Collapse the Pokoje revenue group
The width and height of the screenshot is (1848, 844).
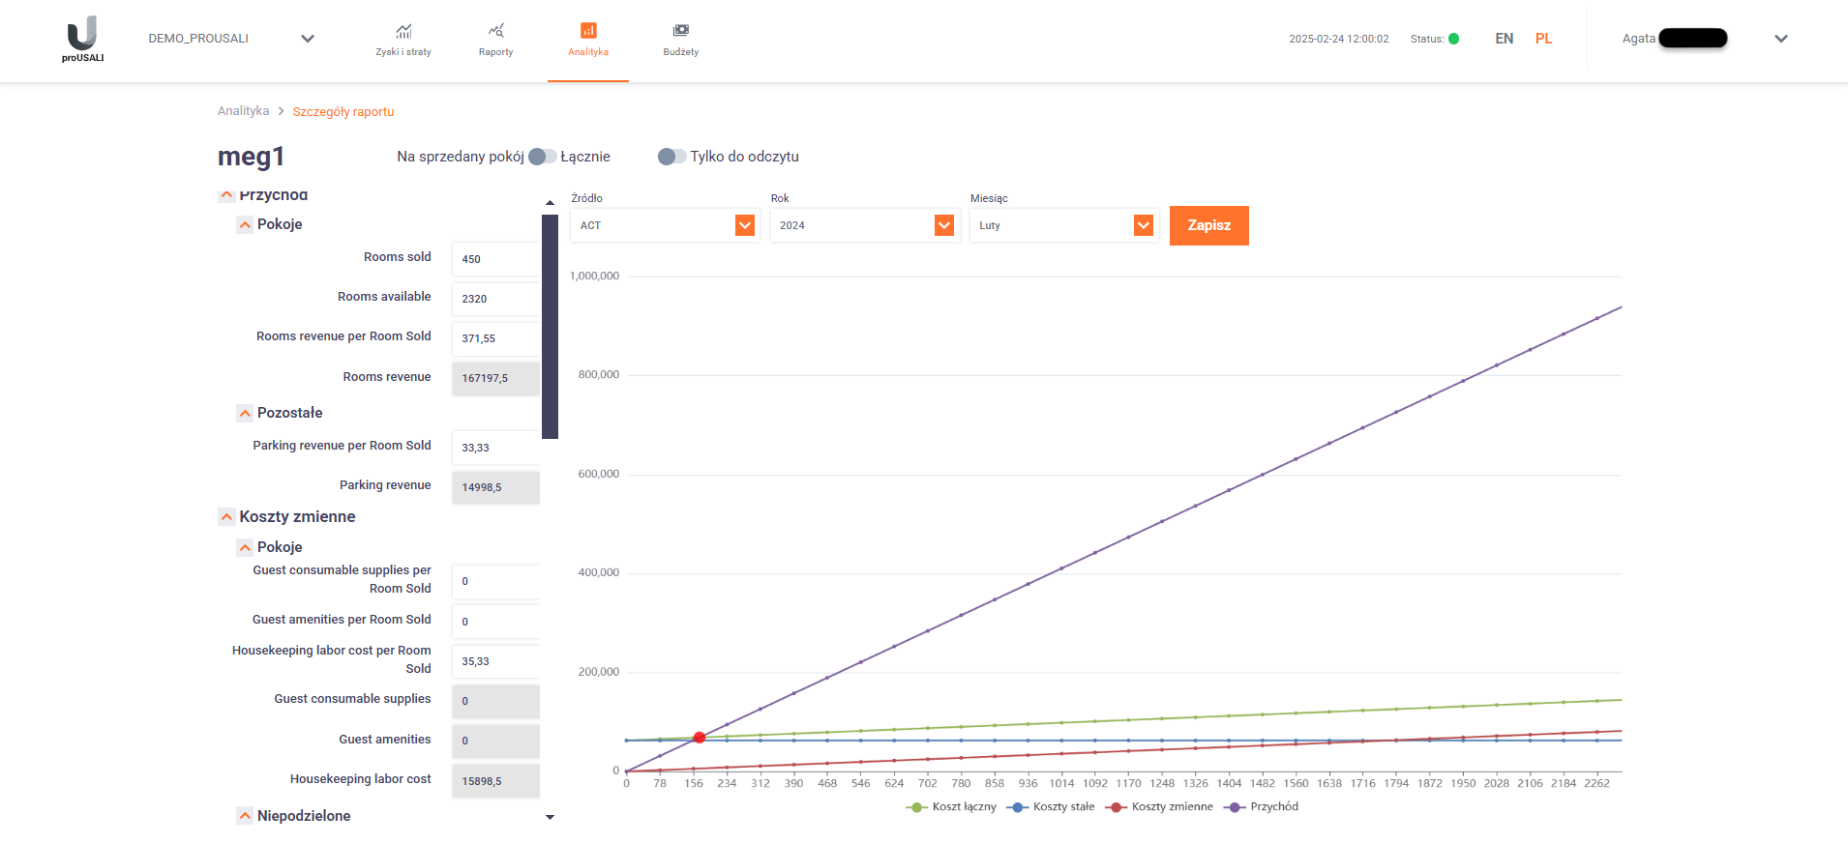245,224
